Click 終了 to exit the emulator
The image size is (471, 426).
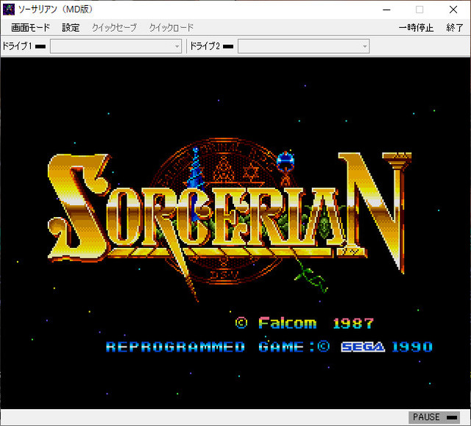tap(455, 28)
